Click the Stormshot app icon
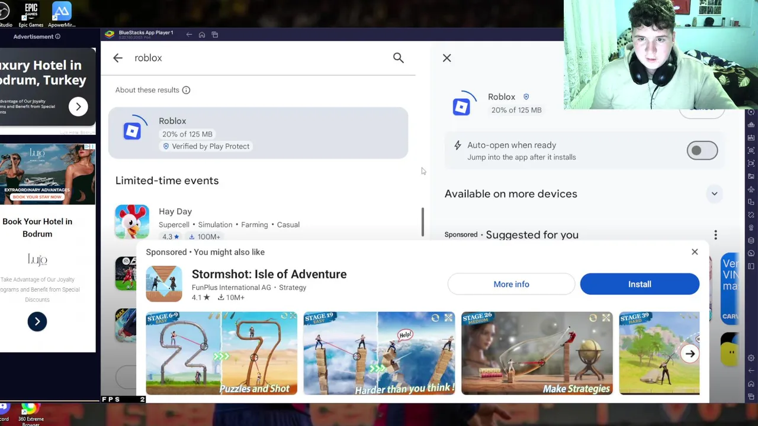Screen dimensions: 758x426 (164, 284)
